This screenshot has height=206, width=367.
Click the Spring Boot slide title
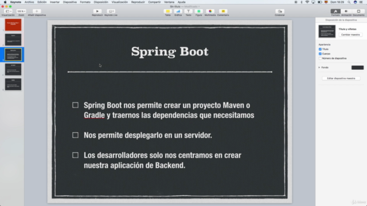pyautogui.click(x=170, y=51)
